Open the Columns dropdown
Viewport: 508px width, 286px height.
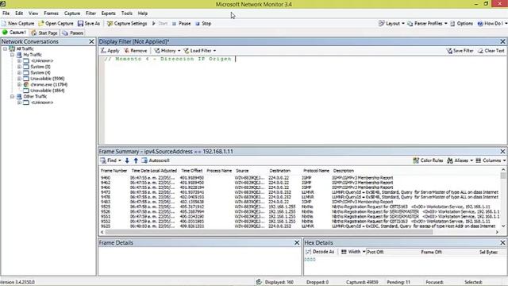click(x=491, y=160)
